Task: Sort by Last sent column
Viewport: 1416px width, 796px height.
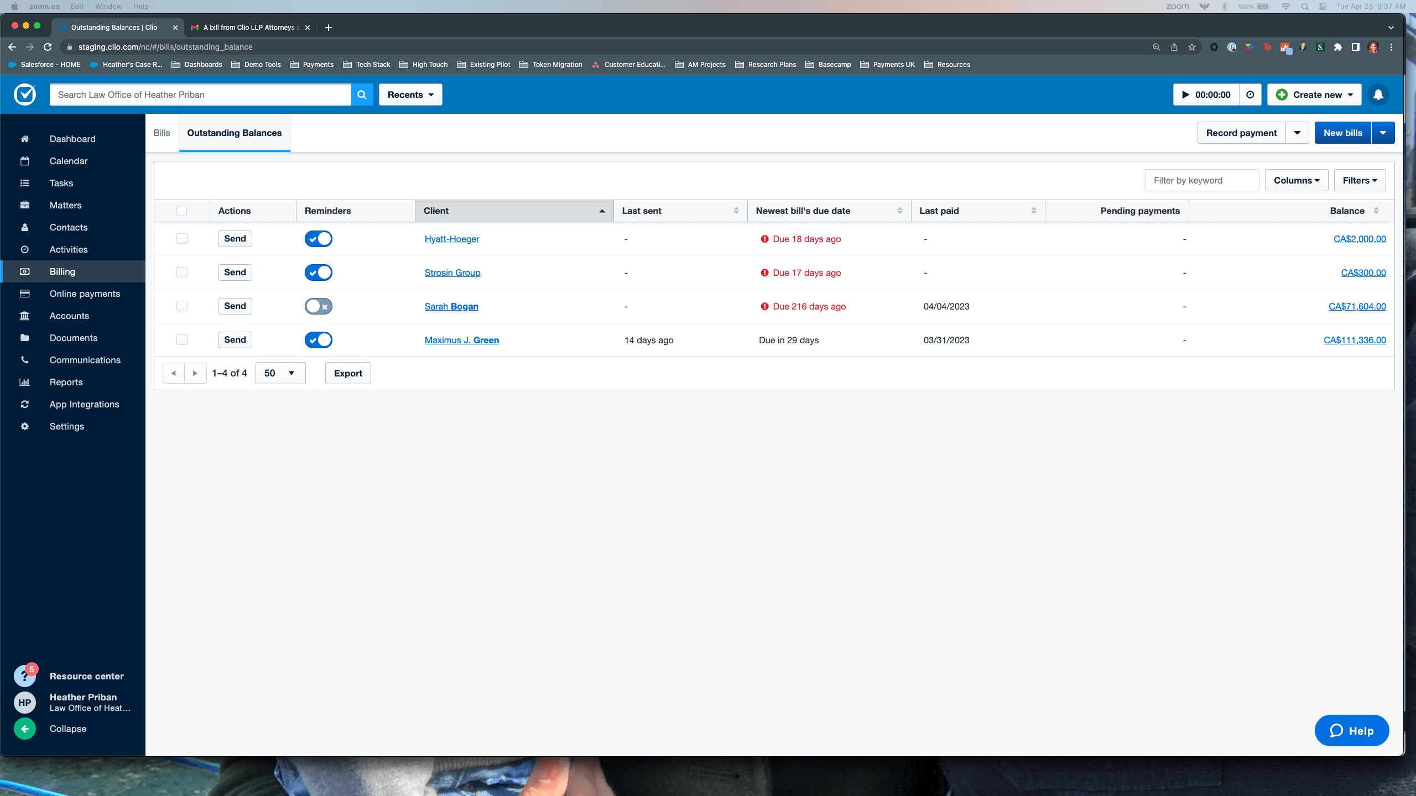Action: [x=680, y=211]
